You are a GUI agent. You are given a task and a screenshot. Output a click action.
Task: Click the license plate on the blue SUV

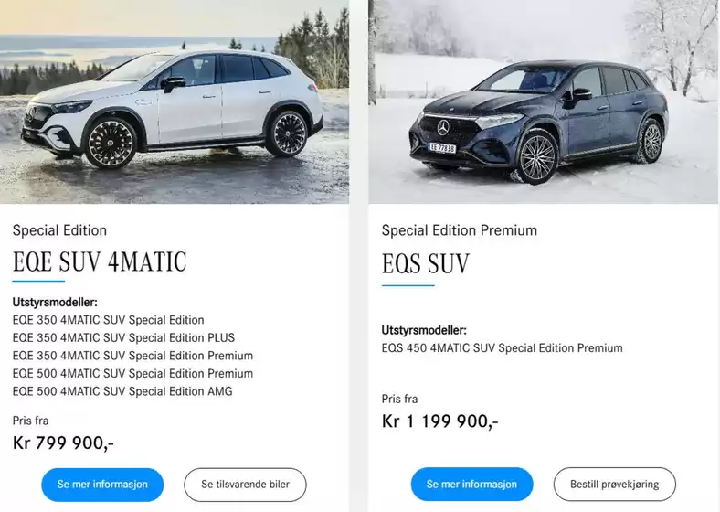(x=444, y=146)
